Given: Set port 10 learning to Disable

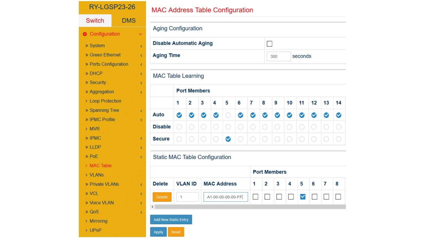Looking at the screenshot, I should point(289,127).
